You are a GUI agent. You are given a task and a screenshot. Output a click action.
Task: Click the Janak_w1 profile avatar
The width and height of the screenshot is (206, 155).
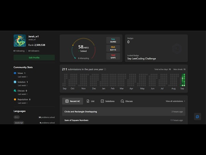pyautogui.click(x=20, y=41)
